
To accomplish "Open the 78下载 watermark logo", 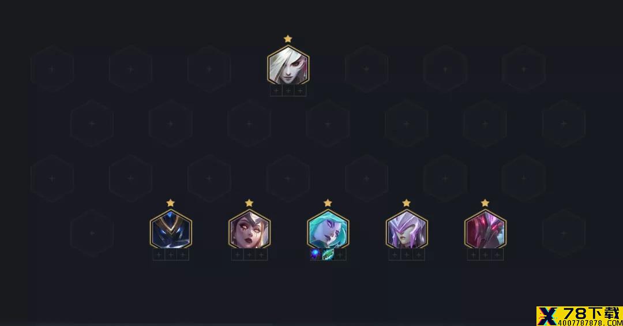I will pyautogui.click(x=579, y=316).
